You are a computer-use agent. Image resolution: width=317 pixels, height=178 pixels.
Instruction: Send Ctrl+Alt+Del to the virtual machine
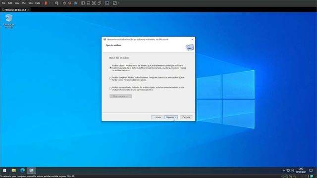56,3
